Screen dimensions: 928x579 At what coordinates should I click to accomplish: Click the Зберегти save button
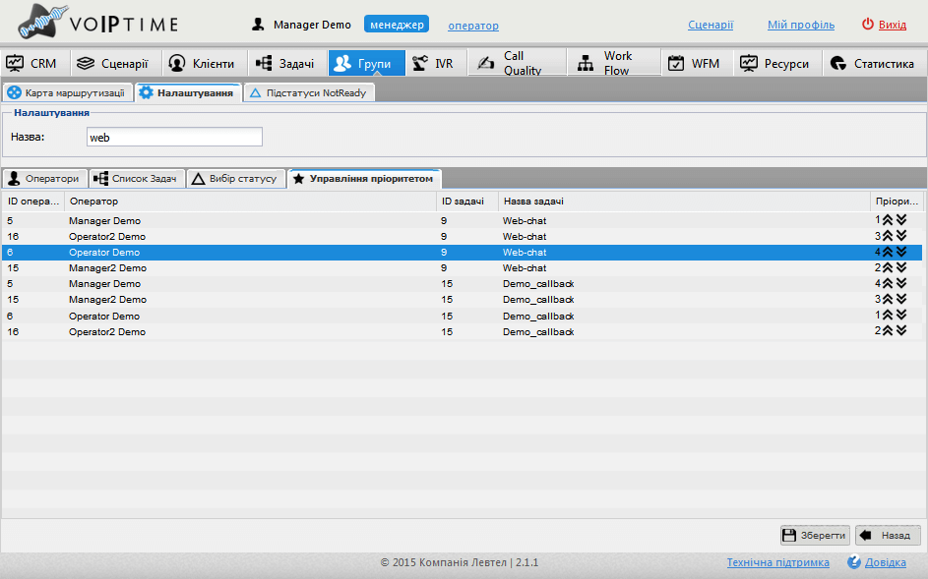click(x=815, y=535)
